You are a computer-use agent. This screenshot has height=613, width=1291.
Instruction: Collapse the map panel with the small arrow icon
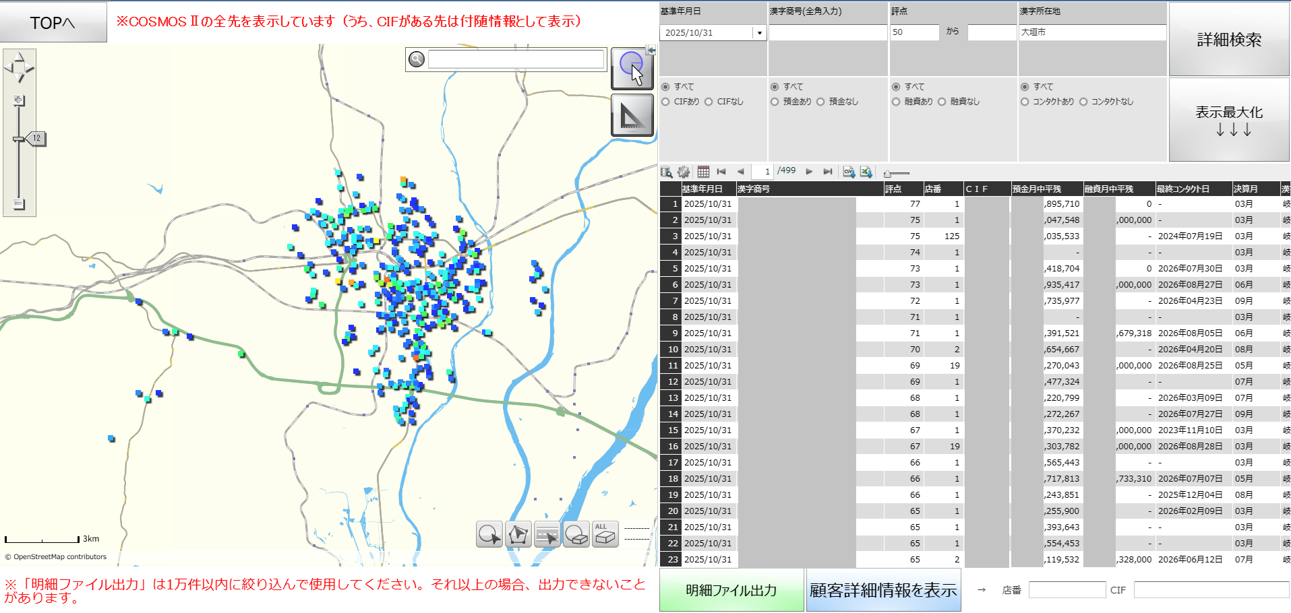coord(651,50)
